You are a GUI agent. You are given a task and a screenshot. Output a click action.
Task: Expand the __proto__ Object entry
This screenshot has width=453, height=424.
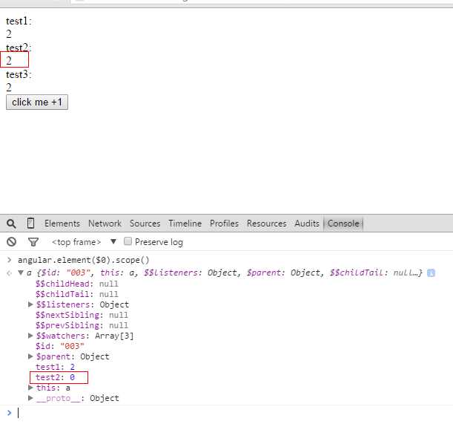click(x=30, y=398)
